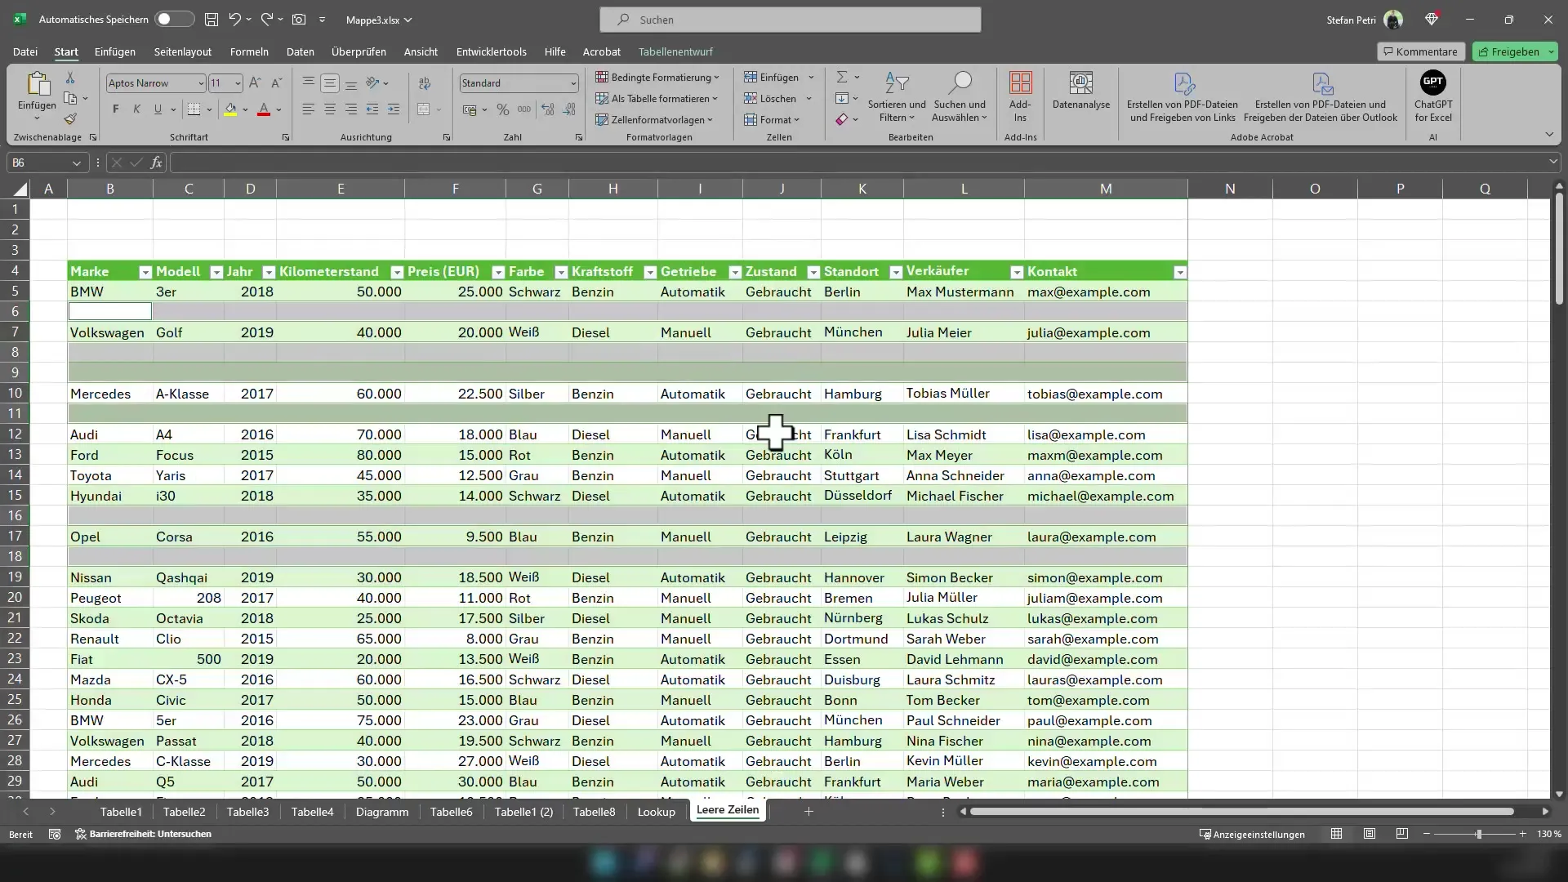Toggle align left icon
This screenshot has width=1568, height=882.
(x=309, y=109)
